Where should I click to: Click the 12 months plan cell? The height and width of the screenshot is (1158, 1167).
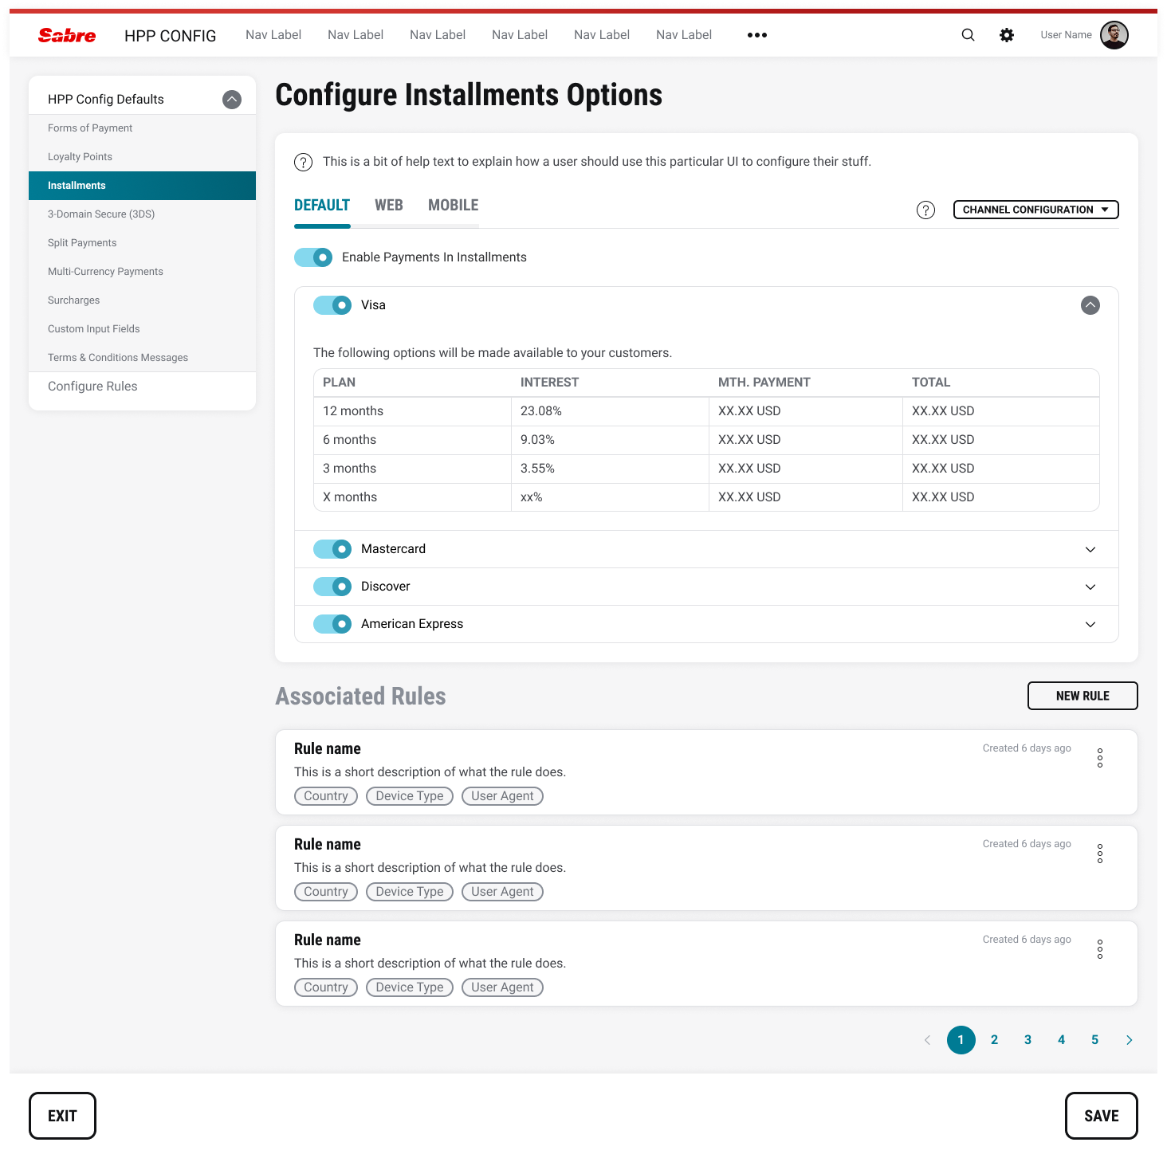click(413, 411)
